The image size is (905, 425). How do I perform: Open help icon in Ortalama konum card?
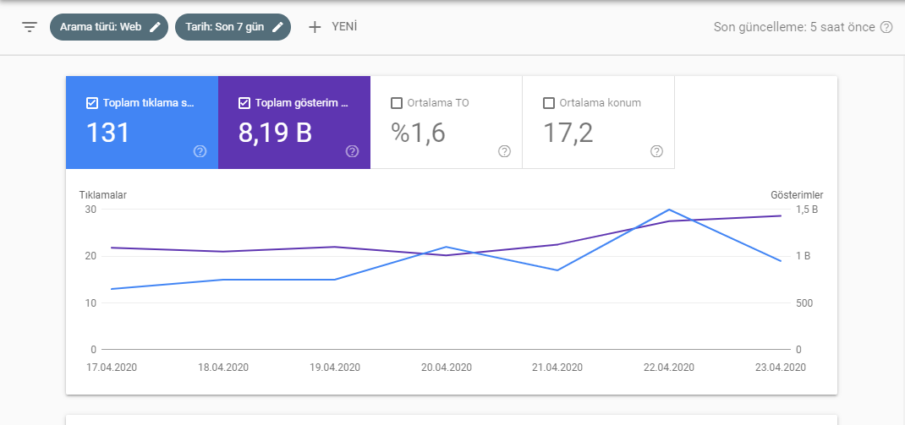(x=656, y=151)
